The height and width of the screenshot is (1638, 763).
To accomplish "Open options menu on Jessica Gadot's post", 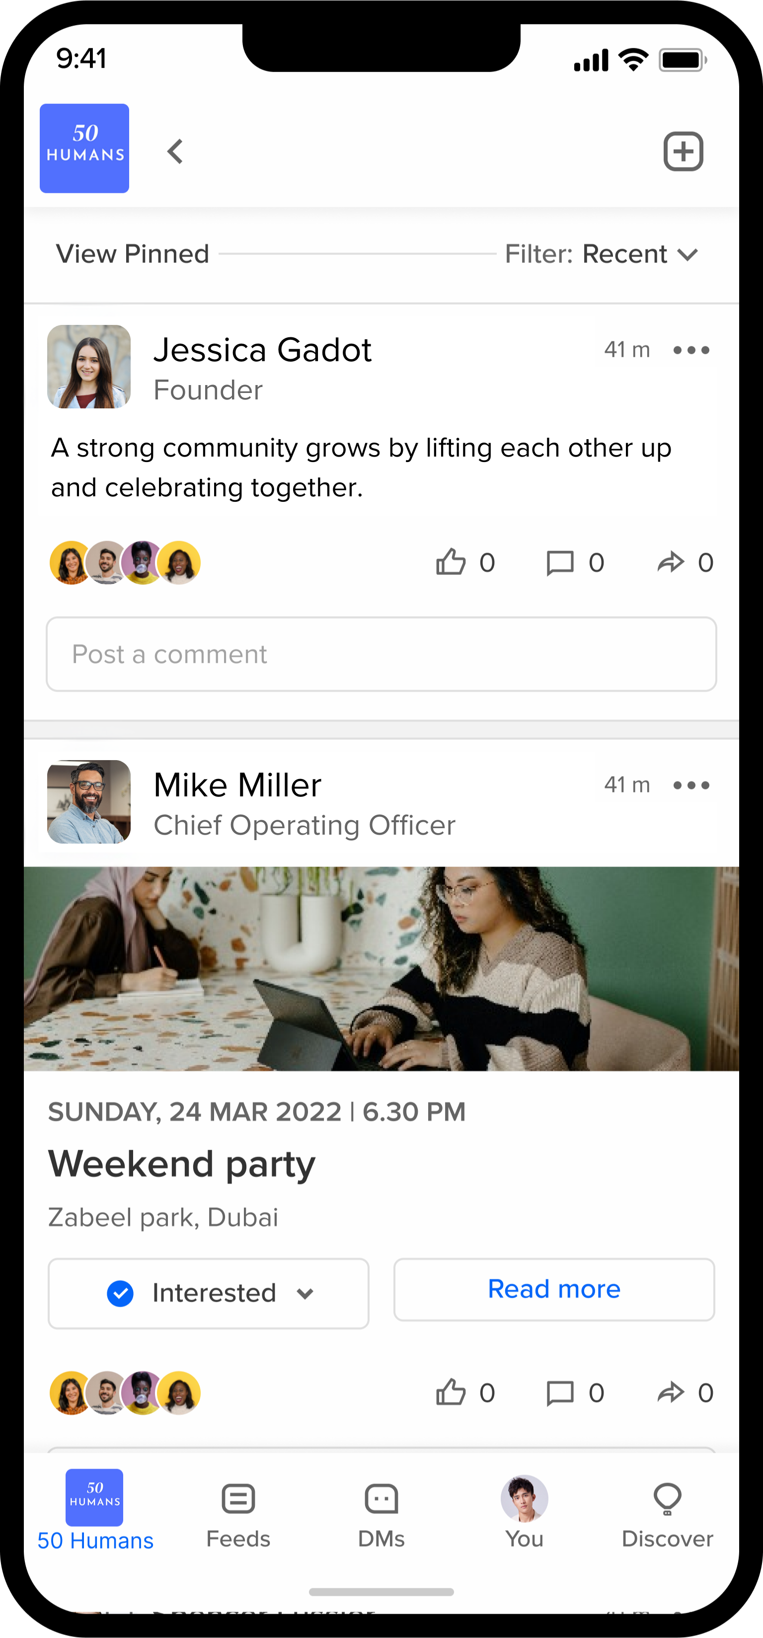I will click(x=691, y=350).
